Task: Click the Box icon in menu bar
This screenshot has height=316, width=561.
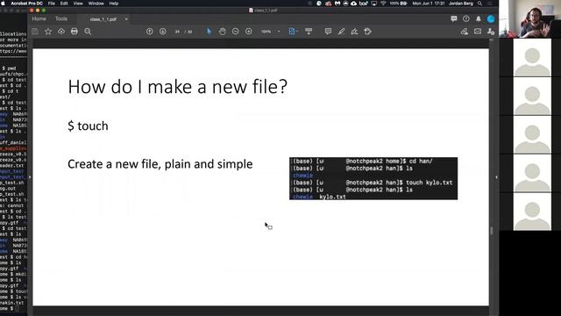Action: (364, 4)
